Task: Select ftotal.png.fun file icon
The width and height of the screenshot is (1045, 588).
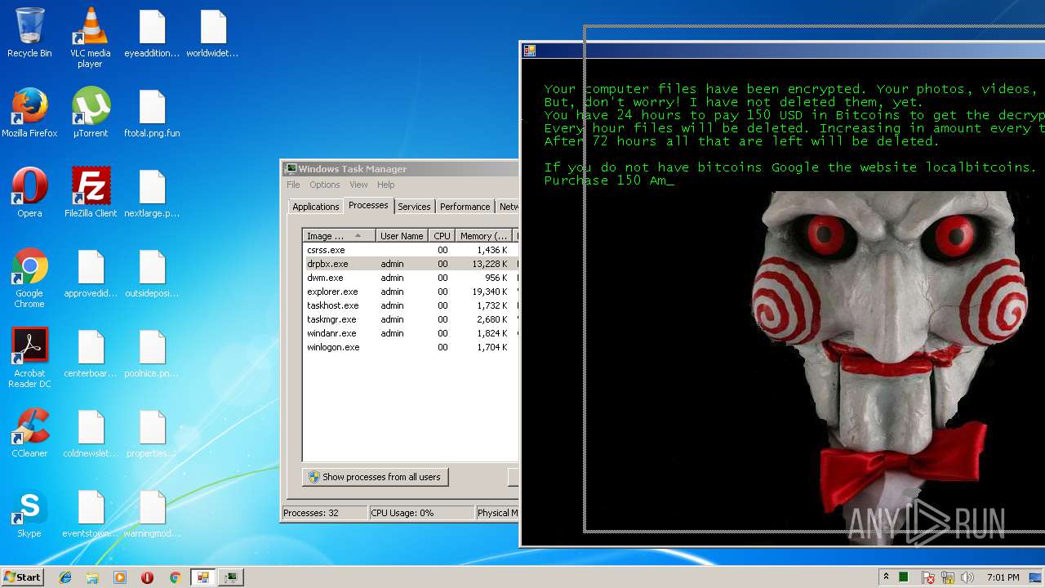Action: 152,113
